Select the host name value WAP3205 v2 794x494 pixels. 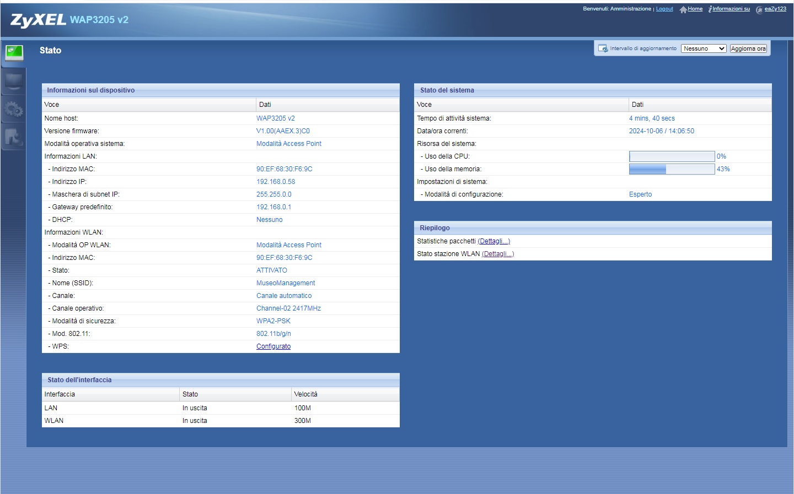click(276, 118)
